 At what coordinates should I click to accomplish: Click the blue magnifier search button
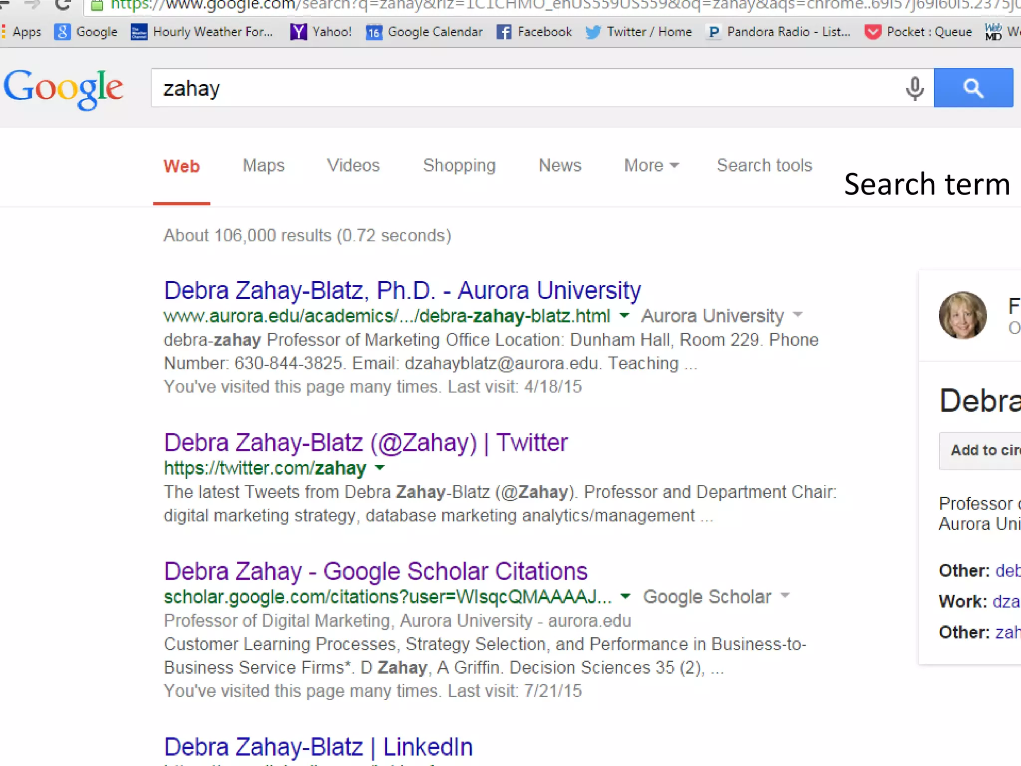tap(973, 88)
